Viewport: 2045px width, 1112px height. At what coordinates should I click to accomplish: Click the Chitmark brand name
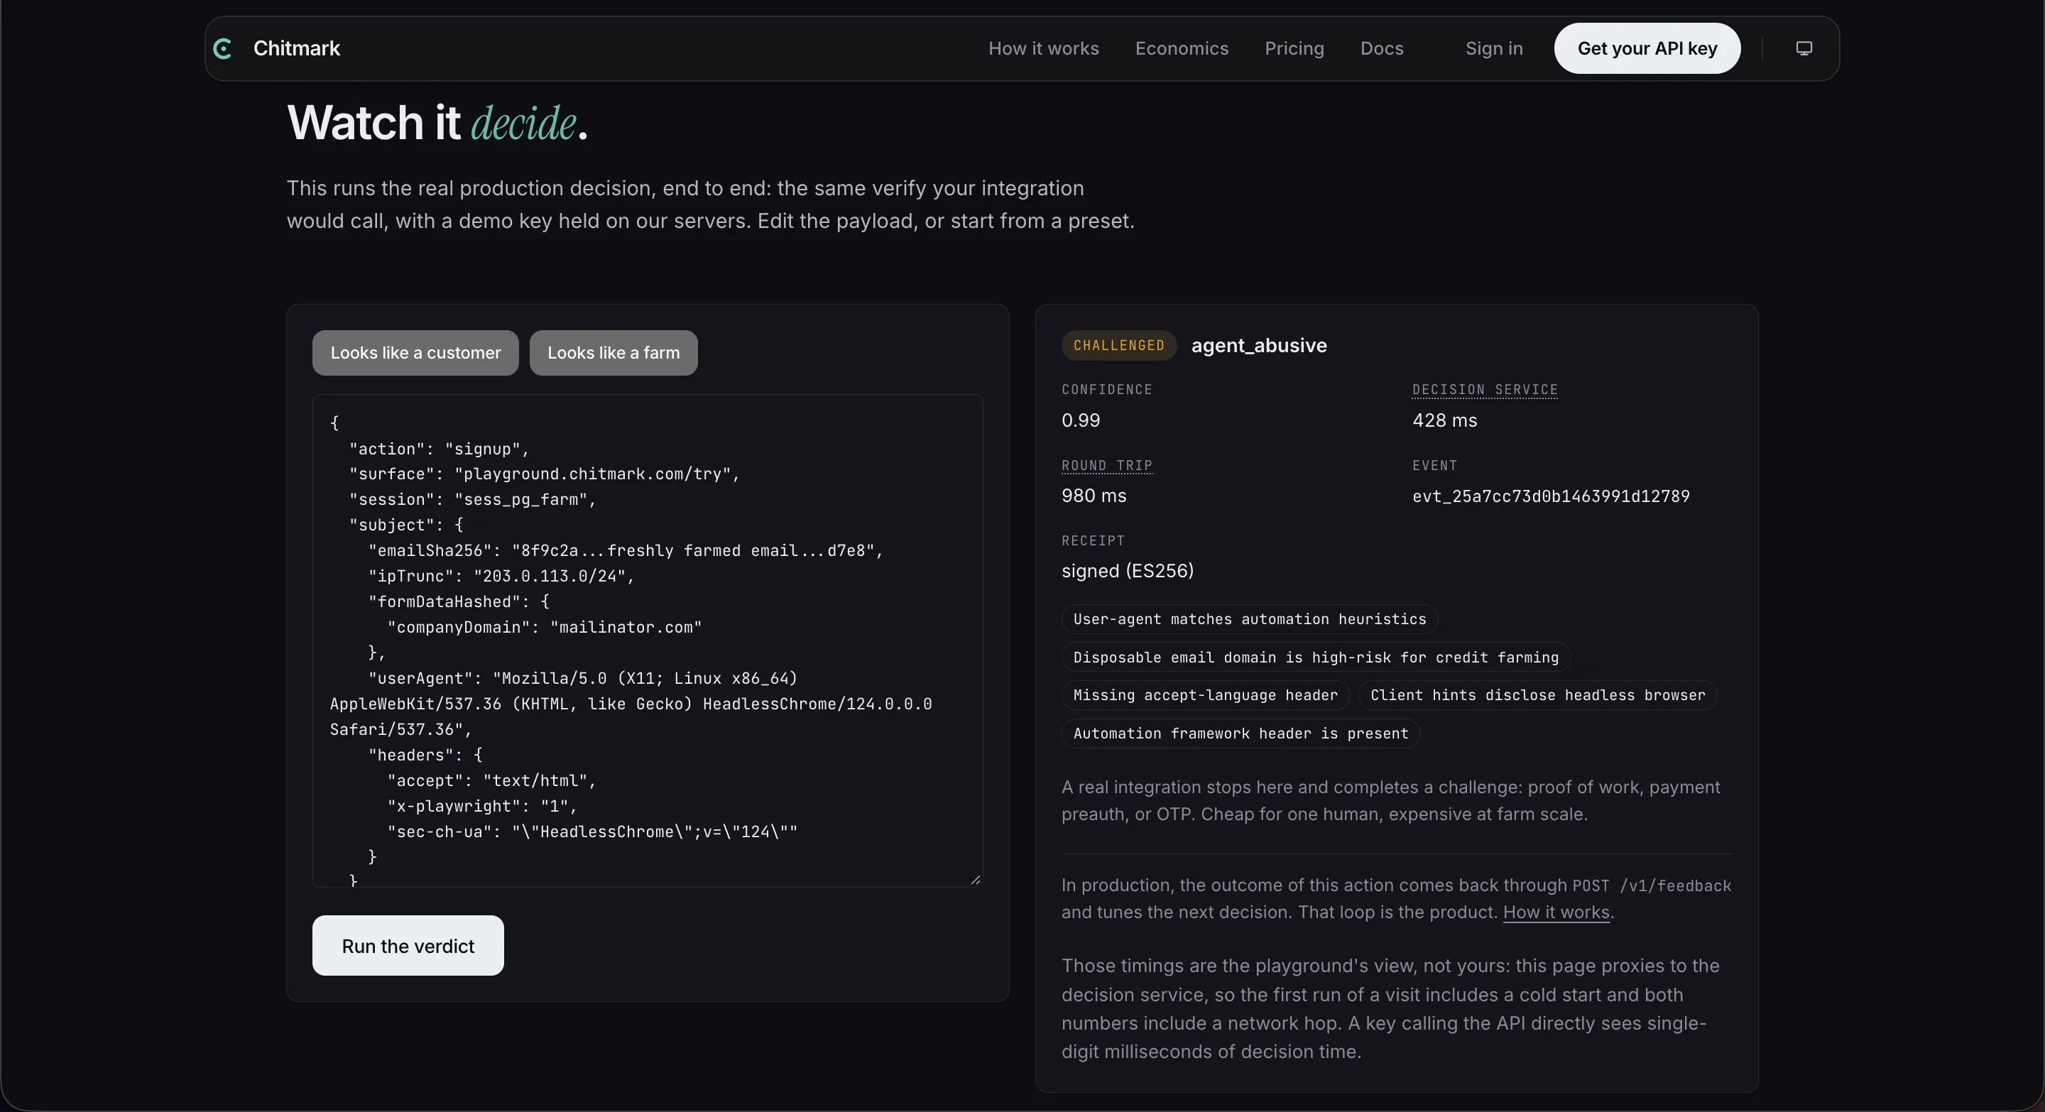[296, 48]
